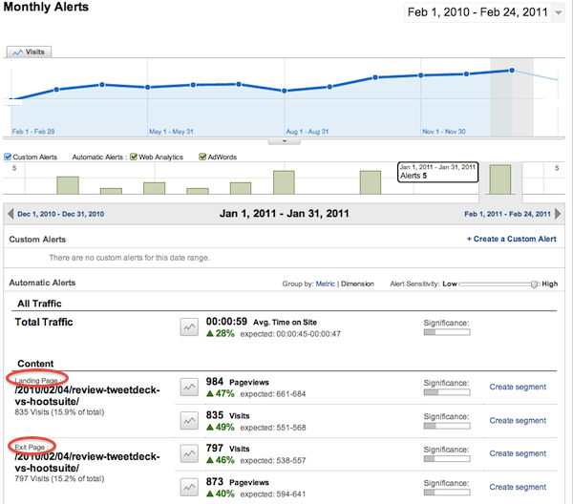Click Create a Custom Alert link
Image resolution: width=573 pixels, height=504 pixels.
pyautogui.click(x=514, y=239)
